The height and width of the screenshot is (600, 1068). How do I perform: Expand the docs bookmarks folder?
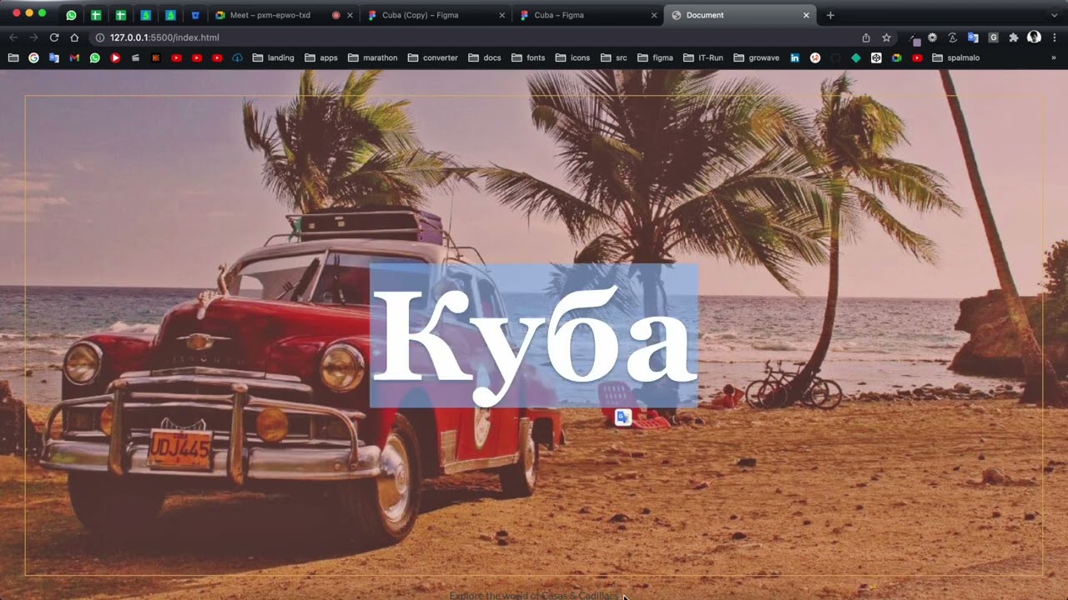tap(485, 57)
